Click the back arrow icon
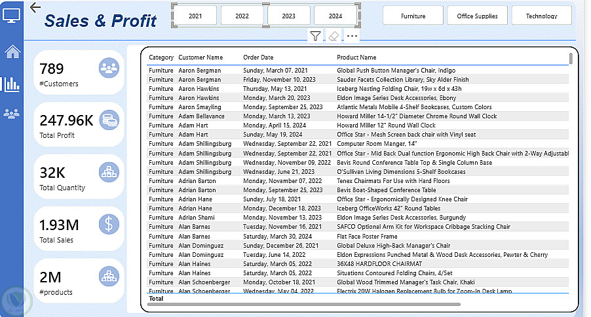The width and height of the screenshot is (591, 317). pyautogui.click(x=35, y=7)
